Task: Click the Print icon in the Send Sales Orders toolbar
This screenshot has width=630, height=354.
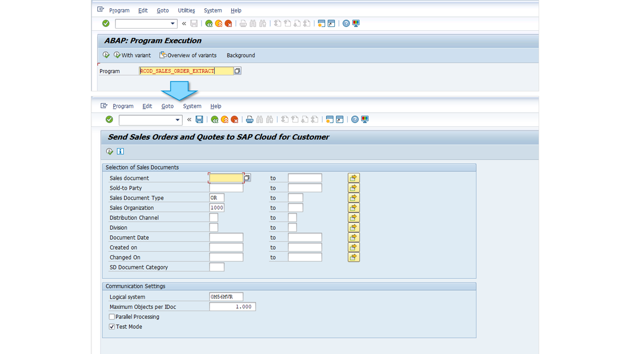Action: click(250, 120)
